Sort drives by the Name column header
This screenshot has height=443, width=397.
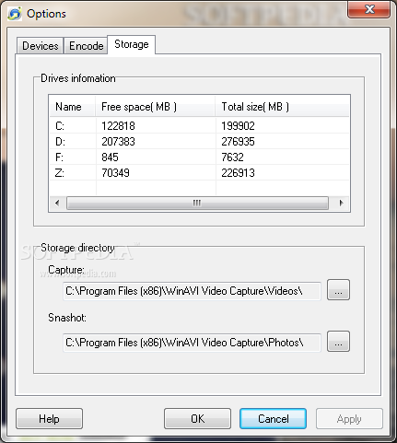click(x=72, y=107)
